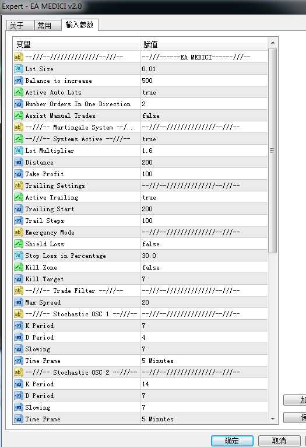Click the integer icon beside Balance to increase
This screenshot has height=447, width=306.
[x=18, y=81]
